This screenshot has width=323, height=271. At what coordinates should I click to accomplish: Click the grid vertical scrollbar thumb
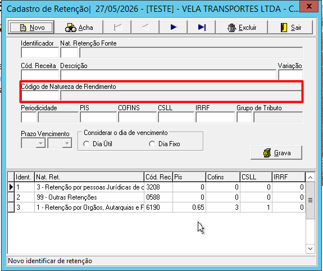310,200
